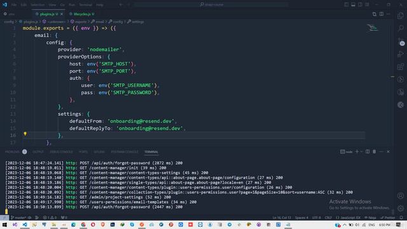Change the CRLF end-of-line sequence

[328, 218]
